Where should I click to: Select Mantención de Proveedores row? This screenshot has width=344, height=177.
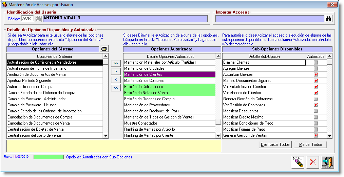169,105
